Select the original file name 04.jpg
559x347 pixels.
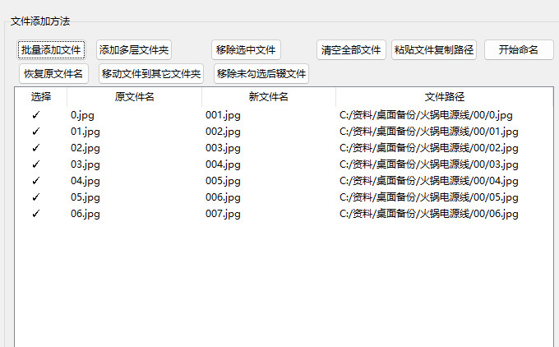click(85, 181)
